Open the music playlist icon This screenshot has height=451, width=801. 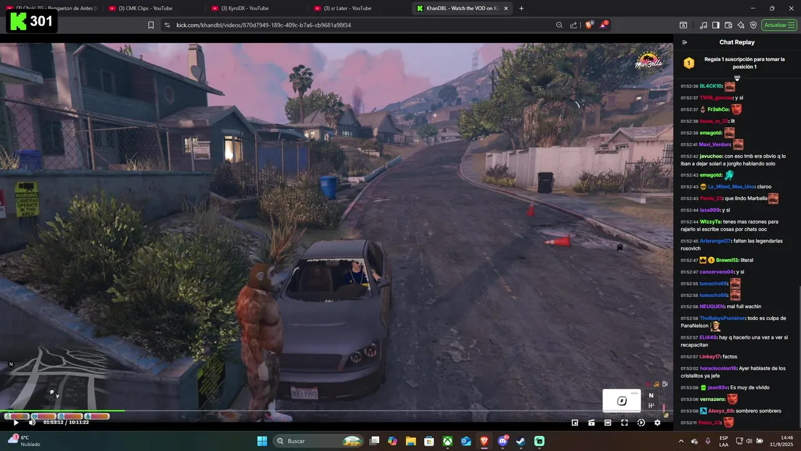(x=704, y=25)
